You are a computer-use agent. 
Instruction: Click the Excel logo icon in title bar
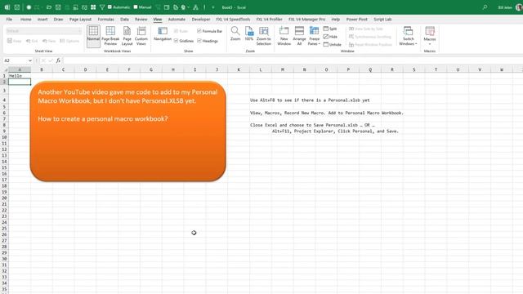7,7
